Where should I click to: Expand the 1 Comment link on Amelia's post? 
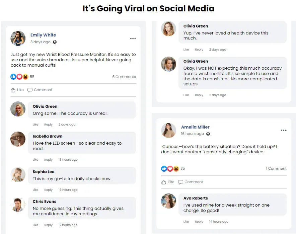pos(276,169)
